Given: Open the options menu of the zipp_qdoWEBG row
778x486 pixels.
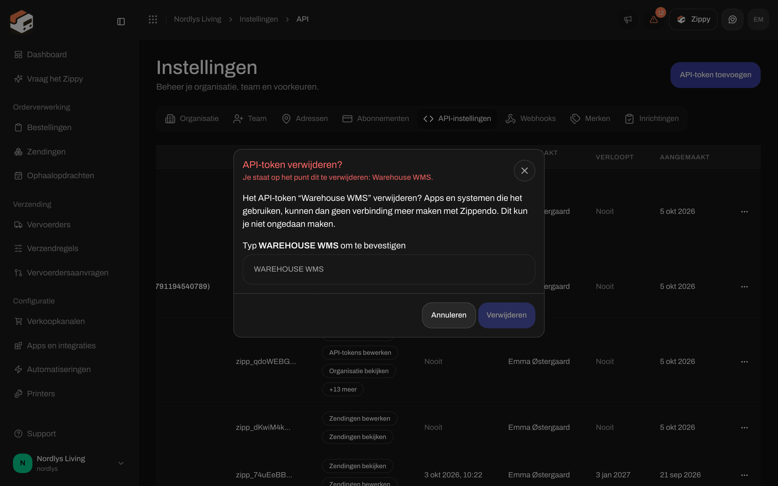Looking at the screenshot, I should coord(744,362).
